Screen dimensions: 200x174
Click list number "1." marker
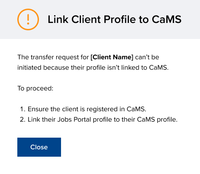pos(23,109)
